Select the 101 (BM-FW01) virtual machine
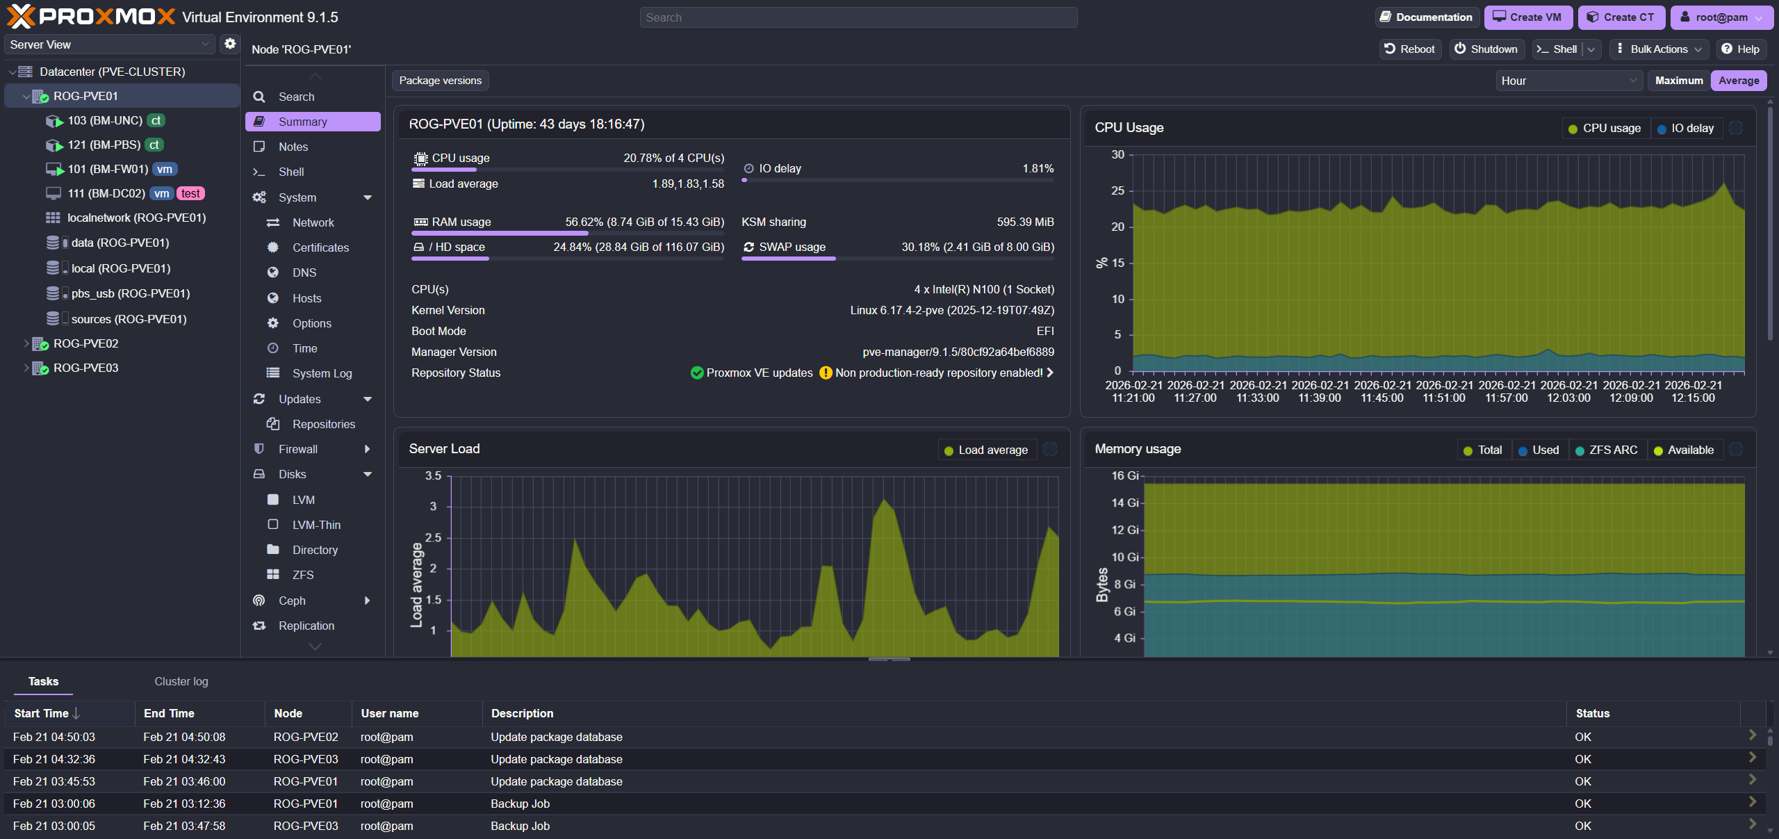 [108, 169]
